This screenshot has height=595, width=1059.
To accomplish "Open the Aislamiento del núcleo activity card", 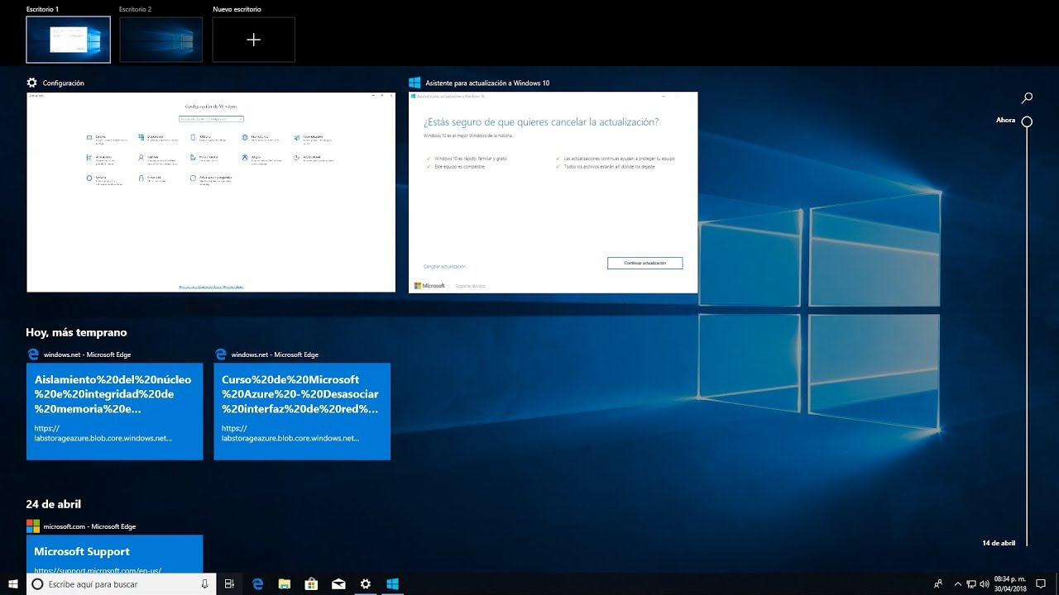I will (114, 412).
